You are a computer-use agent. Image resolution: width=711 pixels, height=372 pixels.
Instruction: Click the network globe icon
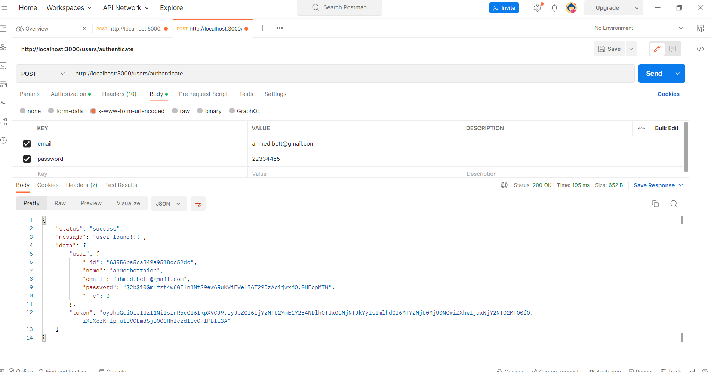pos(504,185)
